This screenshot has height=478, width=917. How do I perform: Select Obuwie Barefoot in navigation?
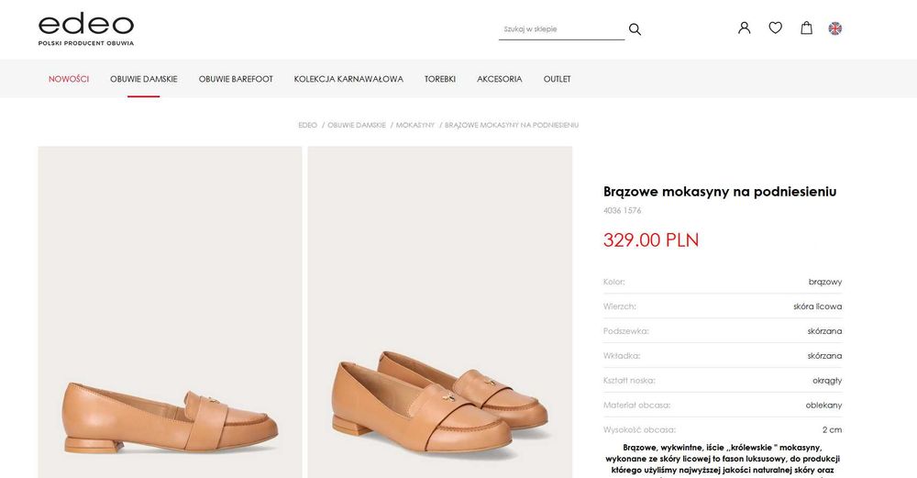pos(236,79)
